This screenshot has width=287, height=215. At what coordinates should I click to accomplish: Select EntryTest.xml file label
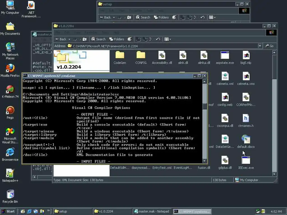pos(162,168)
